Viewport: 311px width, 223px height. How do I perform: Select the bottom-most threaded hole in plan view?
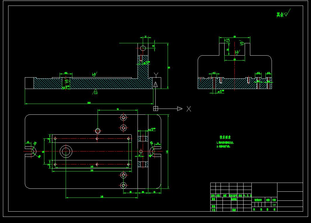(x=123, y=186)
